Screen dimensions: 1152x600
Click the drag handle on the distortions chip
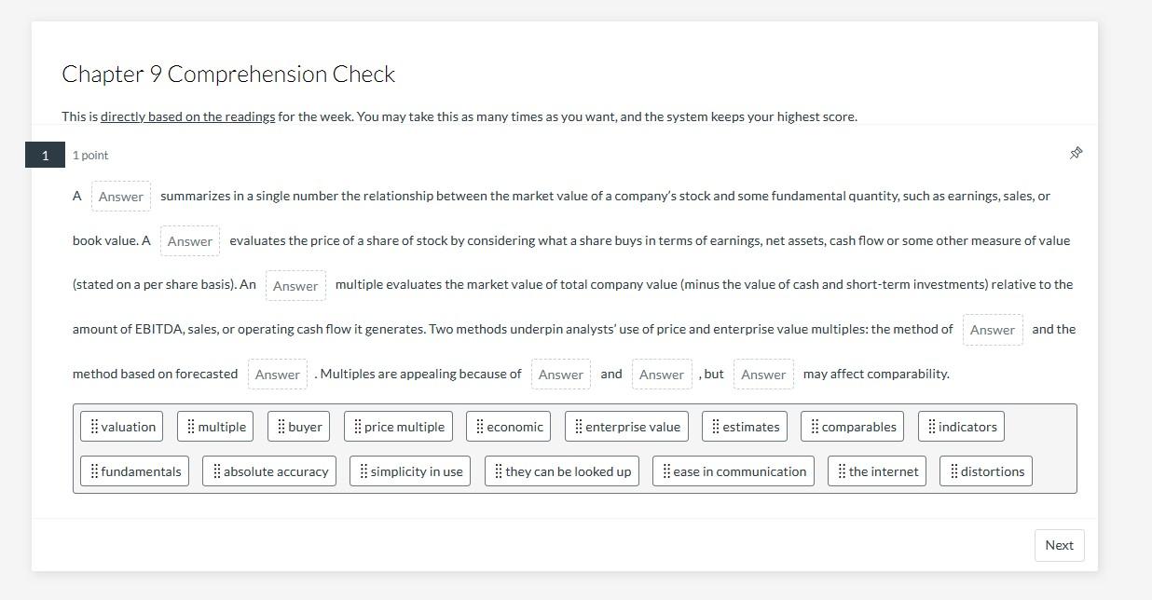(952, 470)
